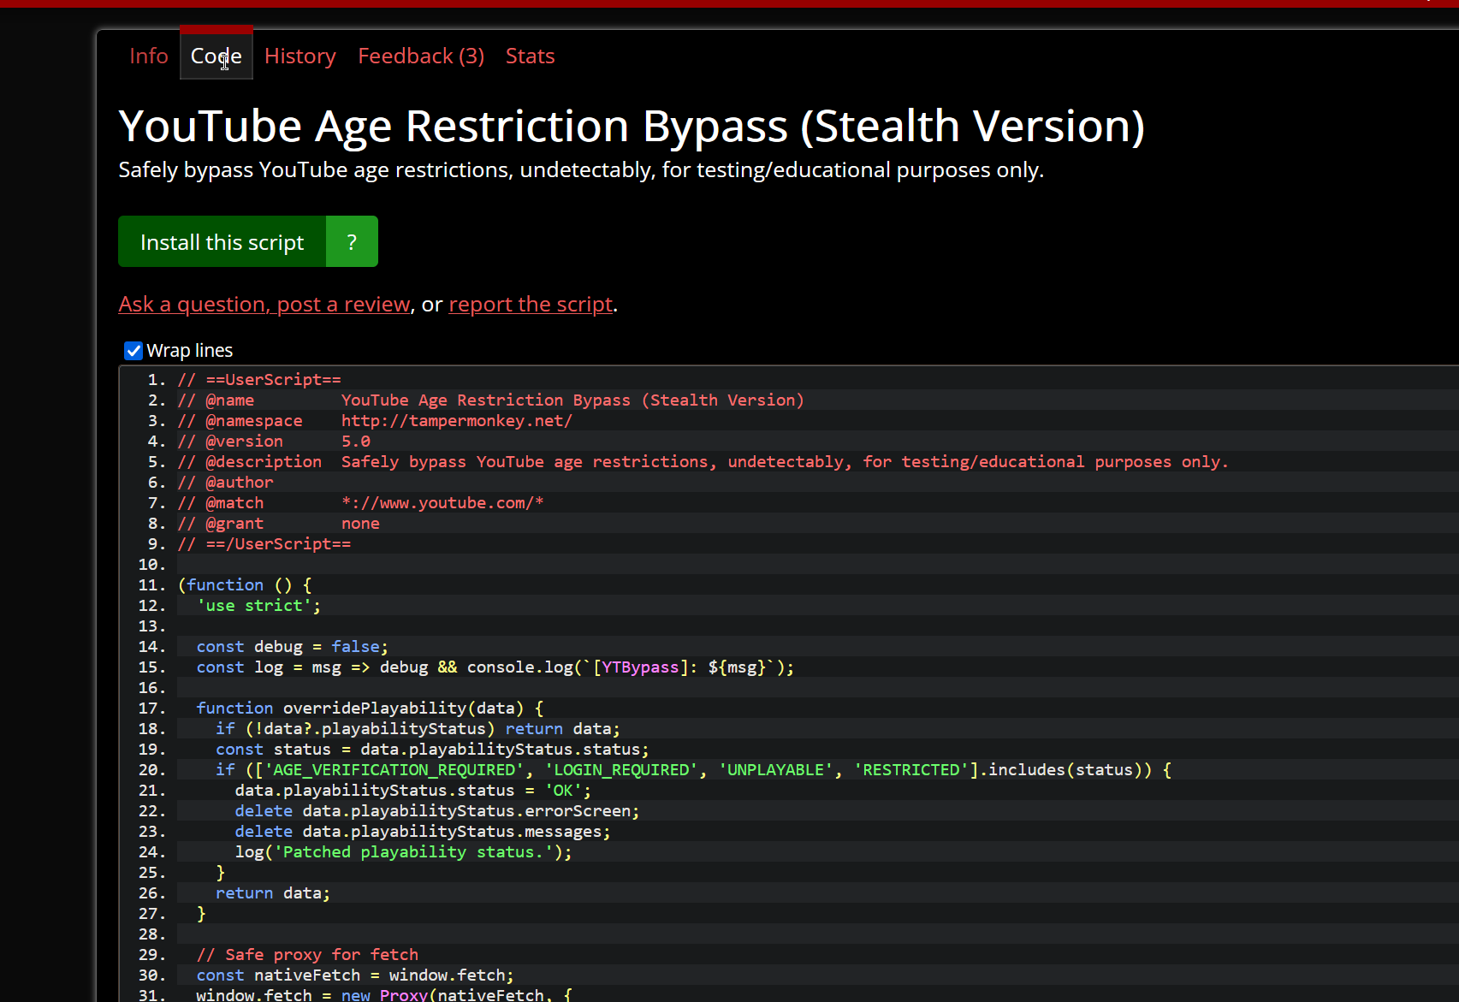Click the Wrap lines label text
This screenshot has width=1459, height=1002.
[x=190, y=351]
